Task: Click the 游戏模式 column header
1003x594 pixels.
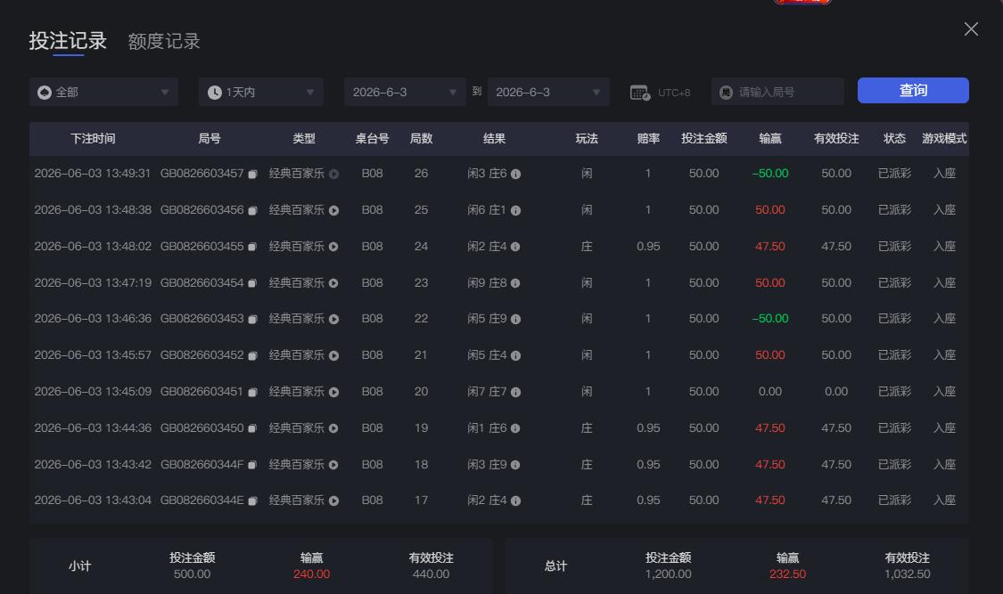Action: [944, 139]
